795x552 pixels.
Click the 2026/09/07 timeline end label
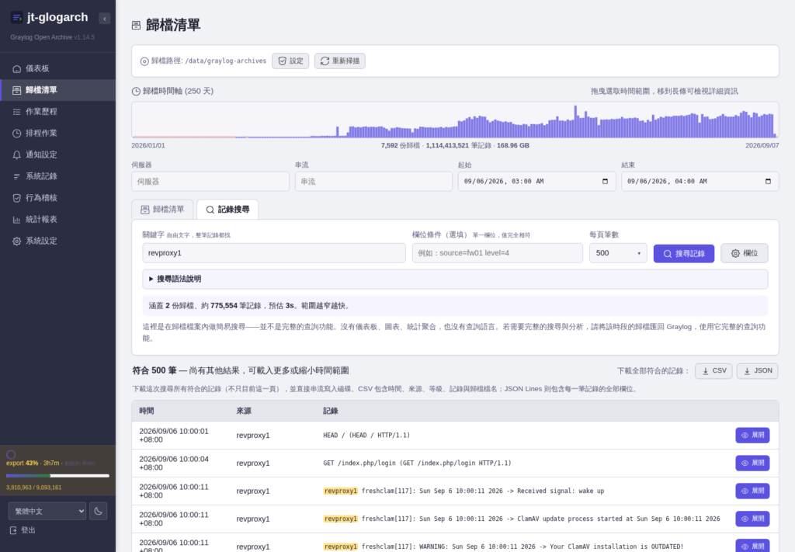tap(762, 145)
